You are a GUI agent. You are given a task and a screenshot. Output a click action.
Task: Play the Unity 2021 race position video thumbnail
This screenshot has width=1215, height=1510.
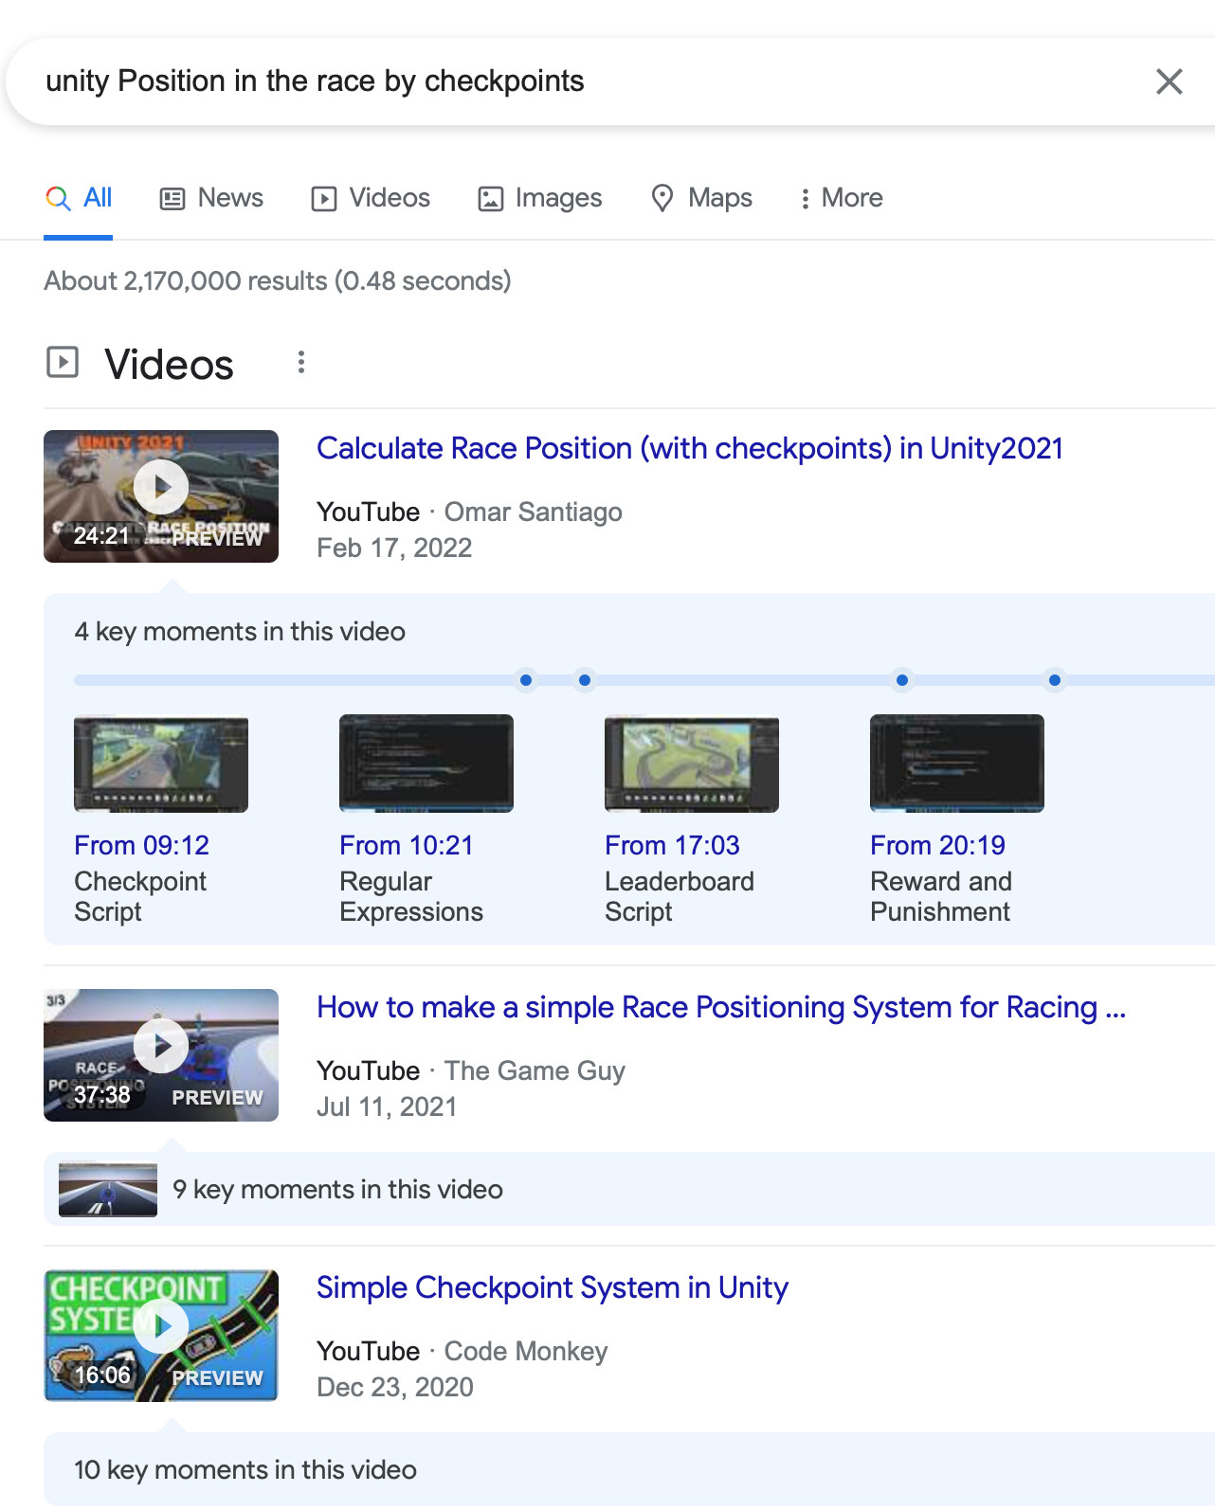click(x=161, y=496)
